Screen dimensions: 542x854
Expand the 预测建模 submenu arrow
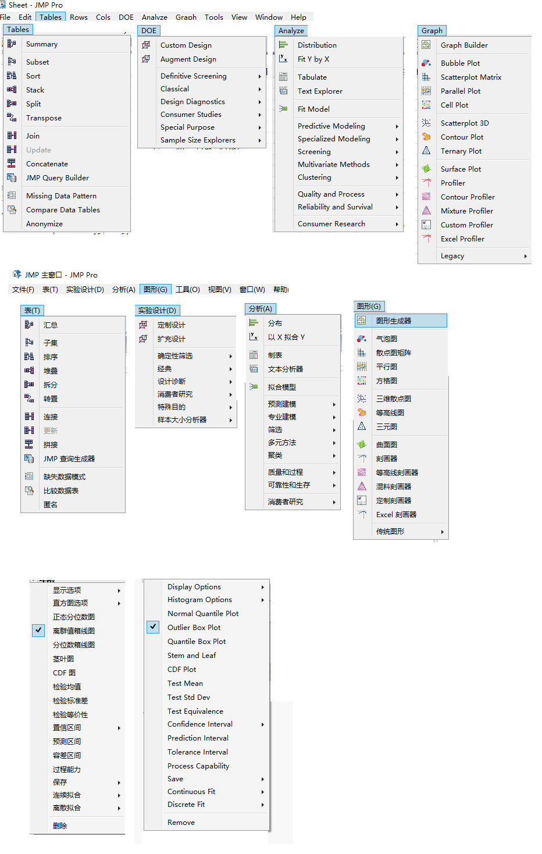[x=334, y=404]
